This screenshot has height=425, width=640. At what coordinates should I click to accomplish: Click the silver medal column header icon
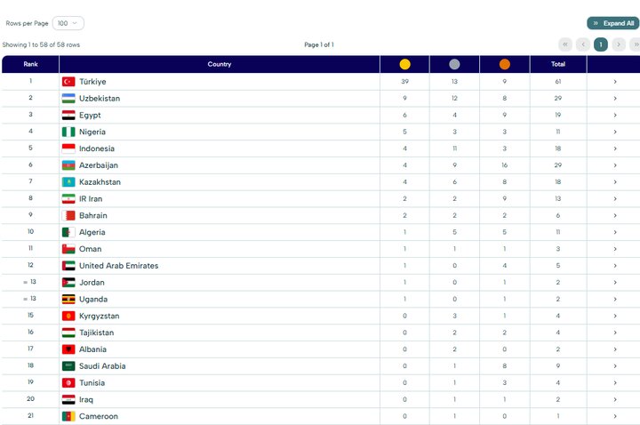point(454,64)
